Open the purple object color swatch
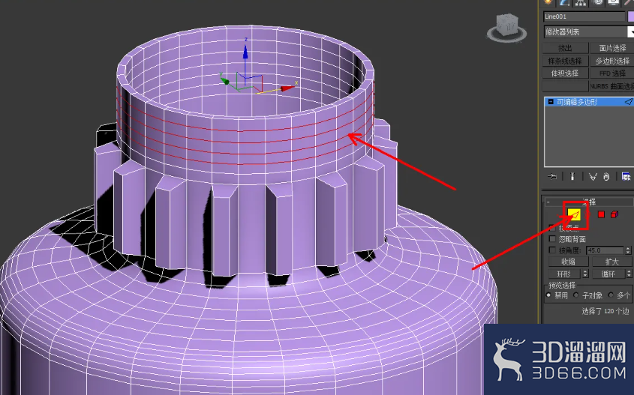Viewport: 634px width, 395px height. point(631,16)
